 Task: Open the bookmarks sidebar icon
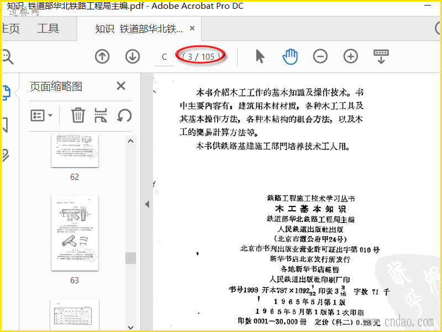(5, 125)
